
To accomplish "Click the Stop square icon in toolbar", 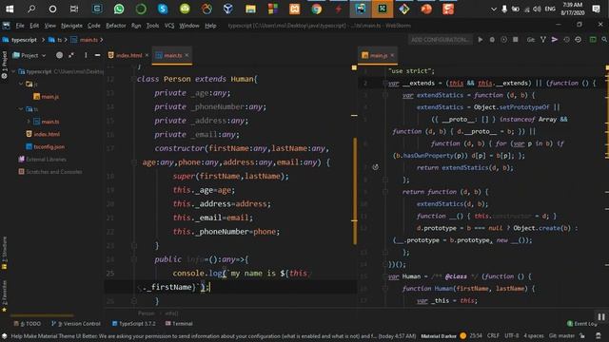I will coord(516,40).
